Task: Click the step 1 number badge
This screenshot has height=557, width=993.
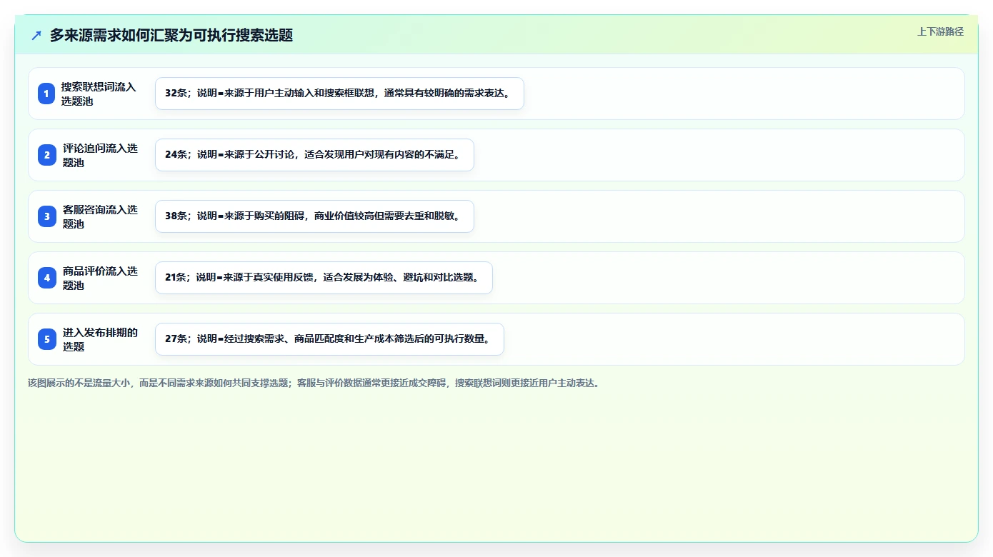Action: 46,94
